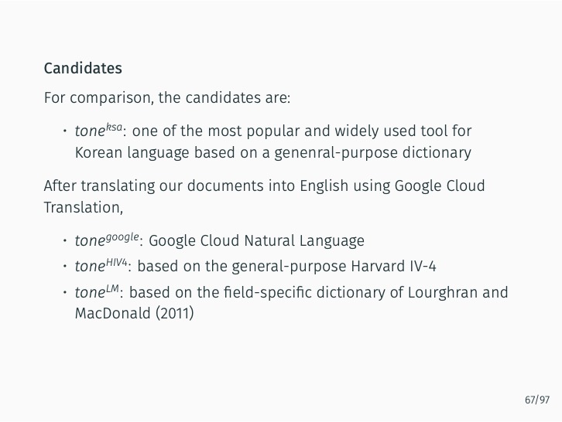Click the bullet dot before tone-ksa
The image size is (562, 422).
pyautogui.click(x=65, y=131)
